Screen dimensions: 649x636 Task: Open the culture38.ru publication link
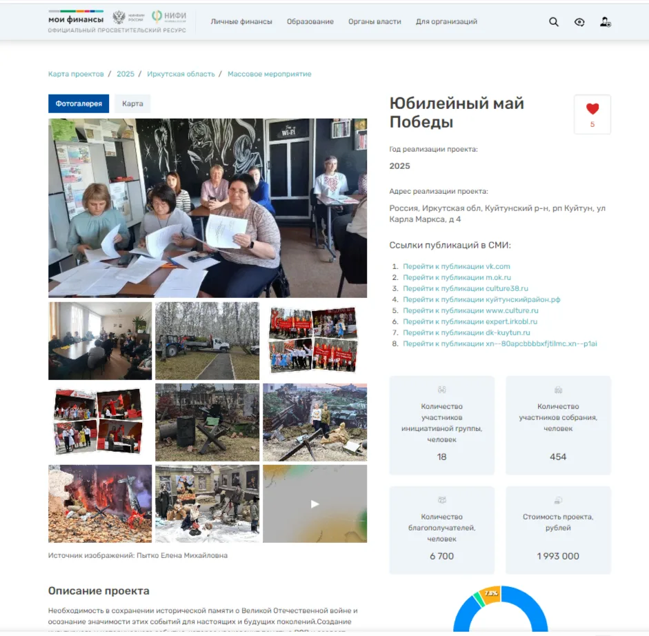(x=466, y=288)
